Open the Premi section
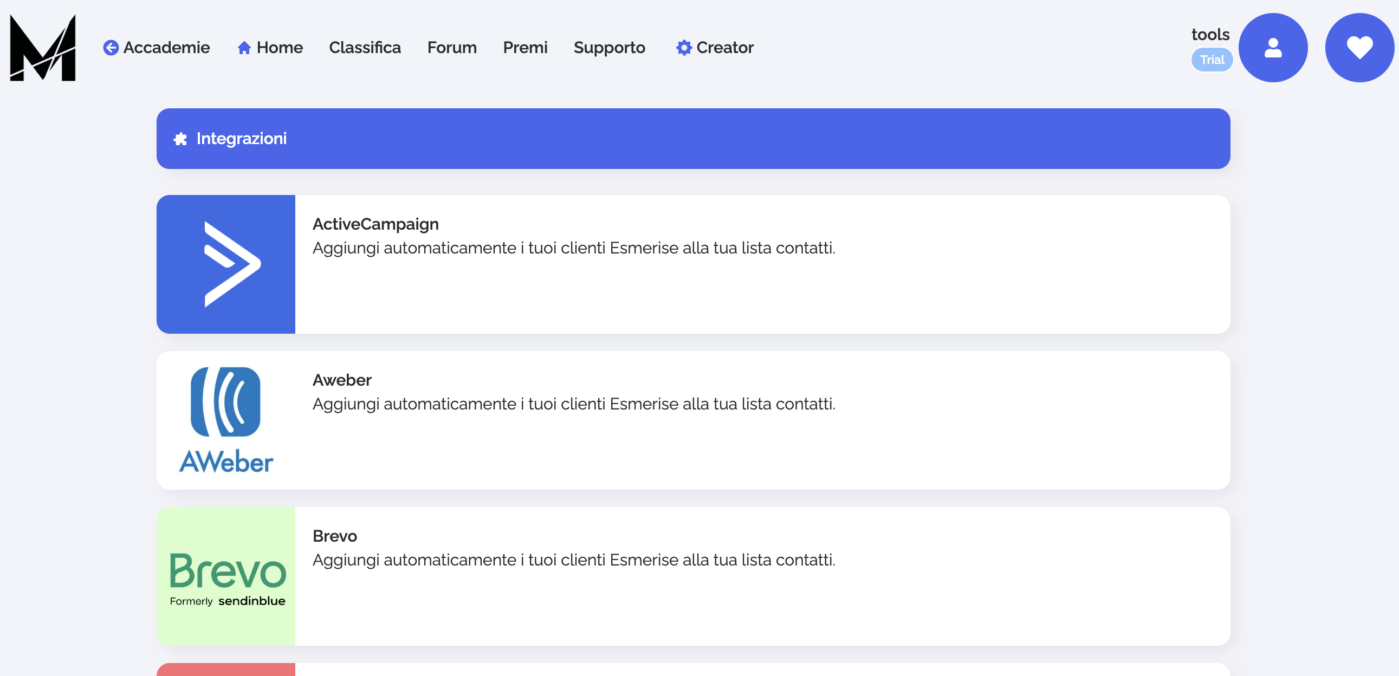This screenshot has height=676, width=1399. click(x=524, y=48)
